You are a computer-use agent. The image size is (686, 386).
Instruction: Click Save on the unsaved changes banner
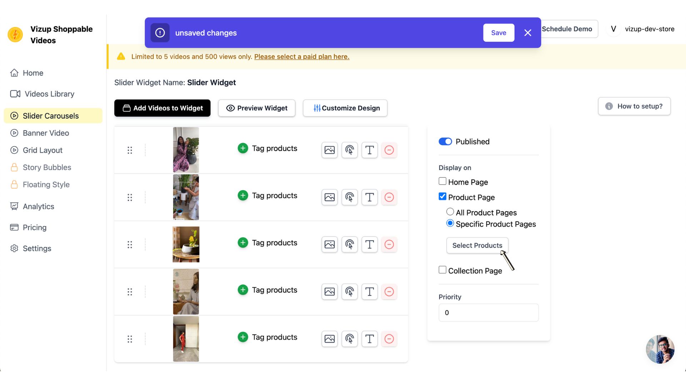pyautogui.click(x=498, y=33)
